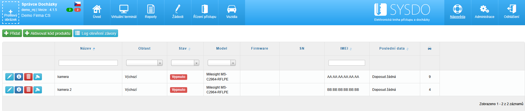
Task: Click the green Přidat button
Action: point(12,33)
